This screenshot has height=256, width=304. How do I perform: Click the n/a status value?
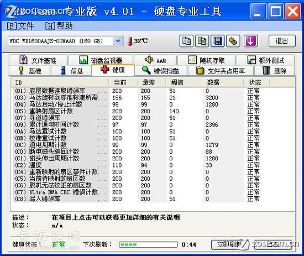[57, 226]
